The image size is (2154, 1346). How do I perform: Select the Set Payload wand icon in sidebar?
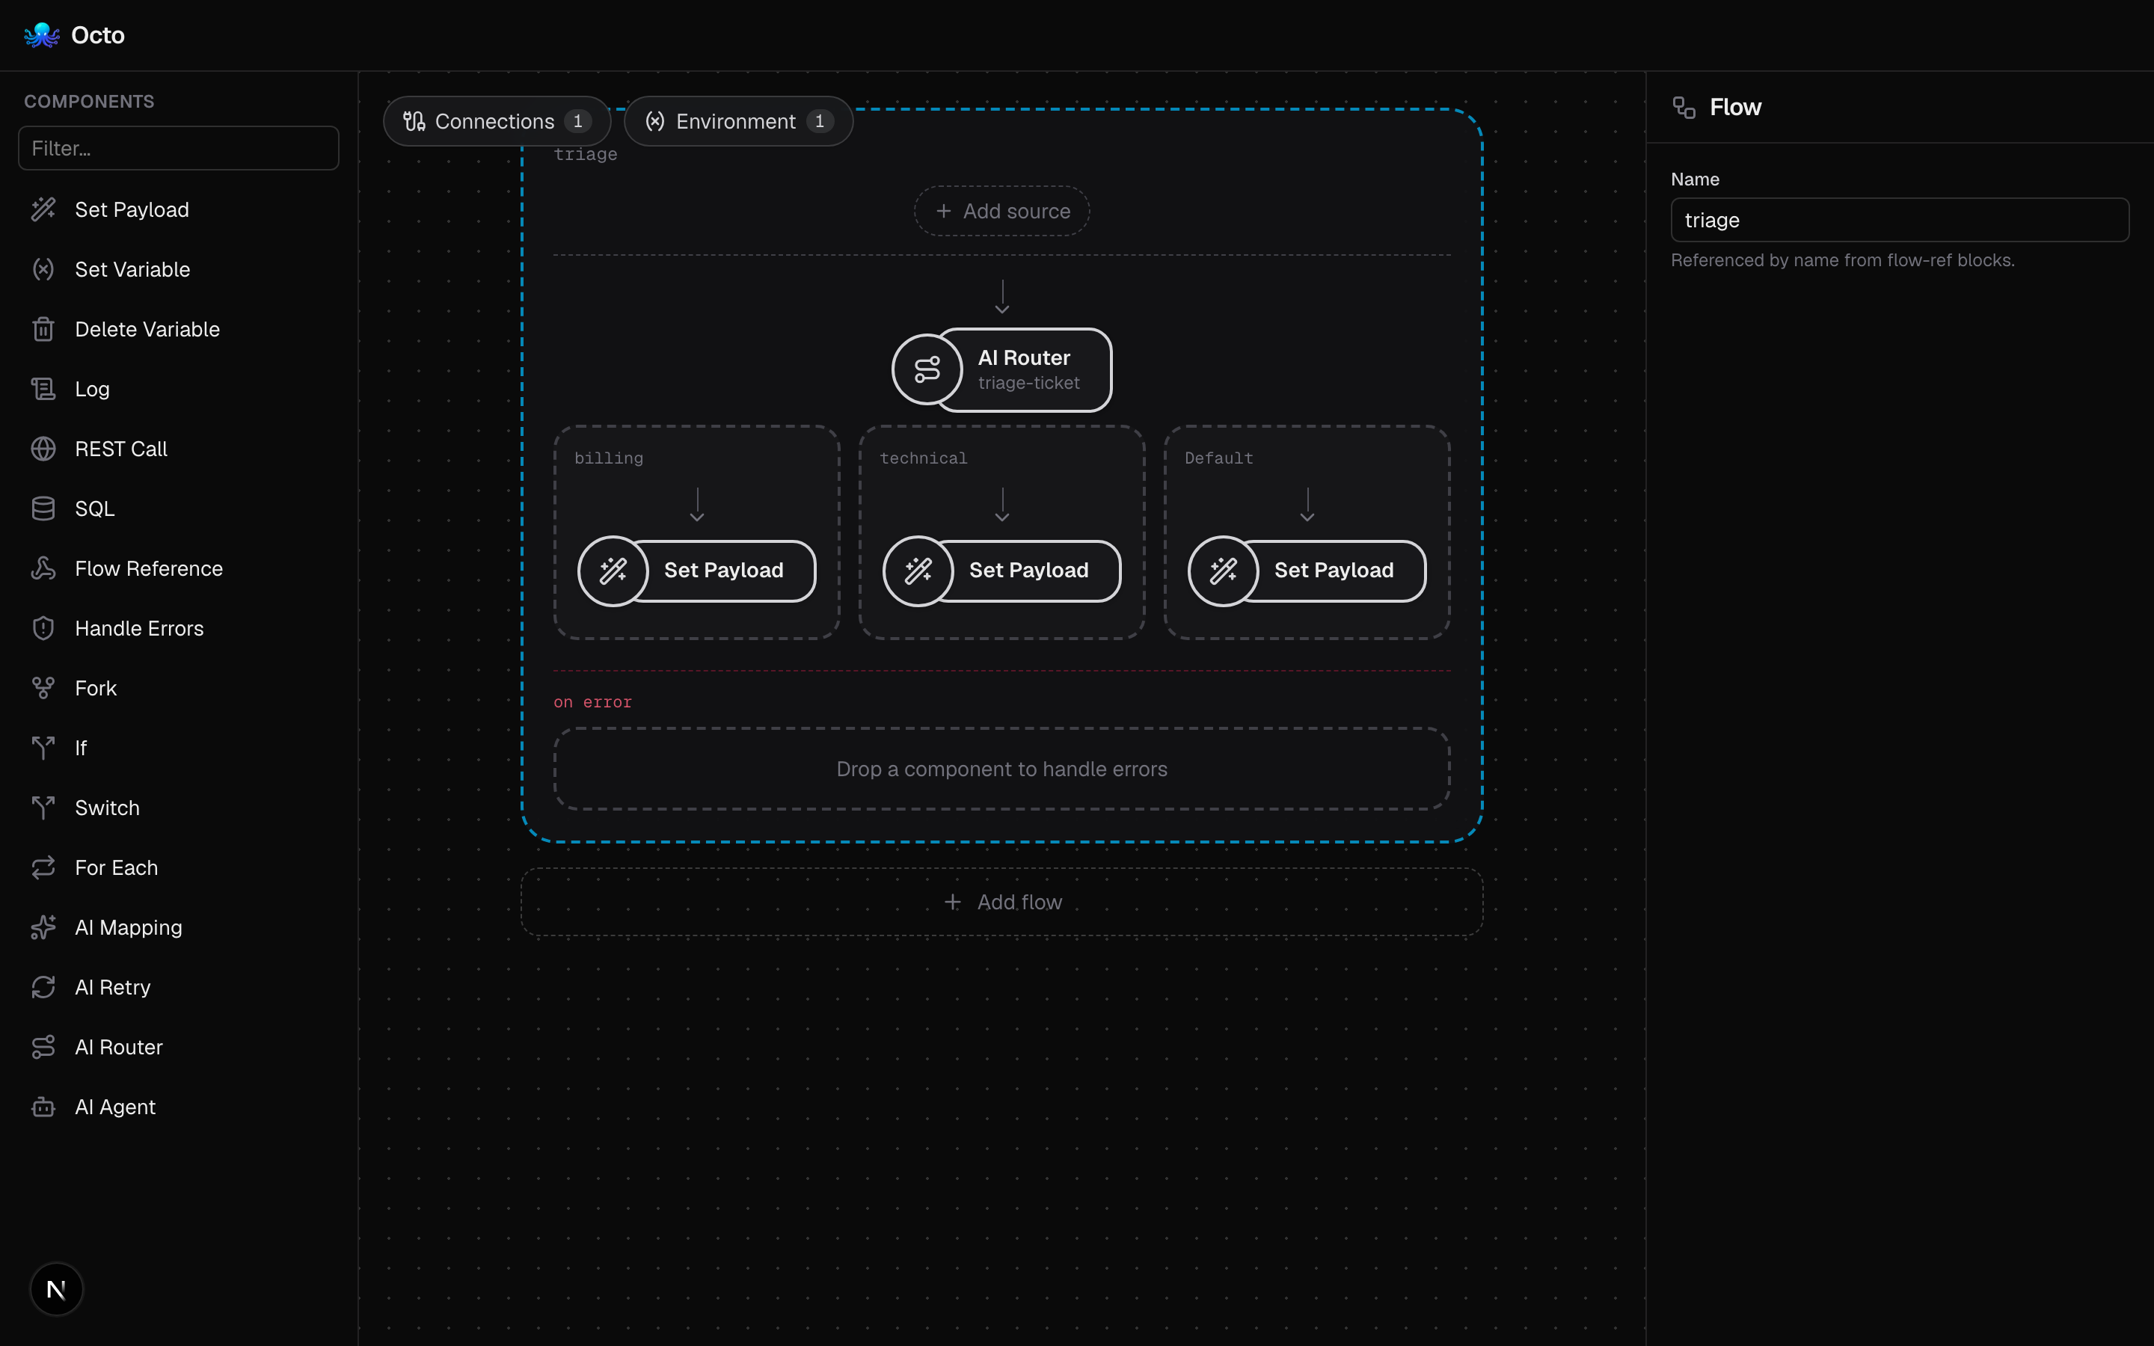(43, 209)
